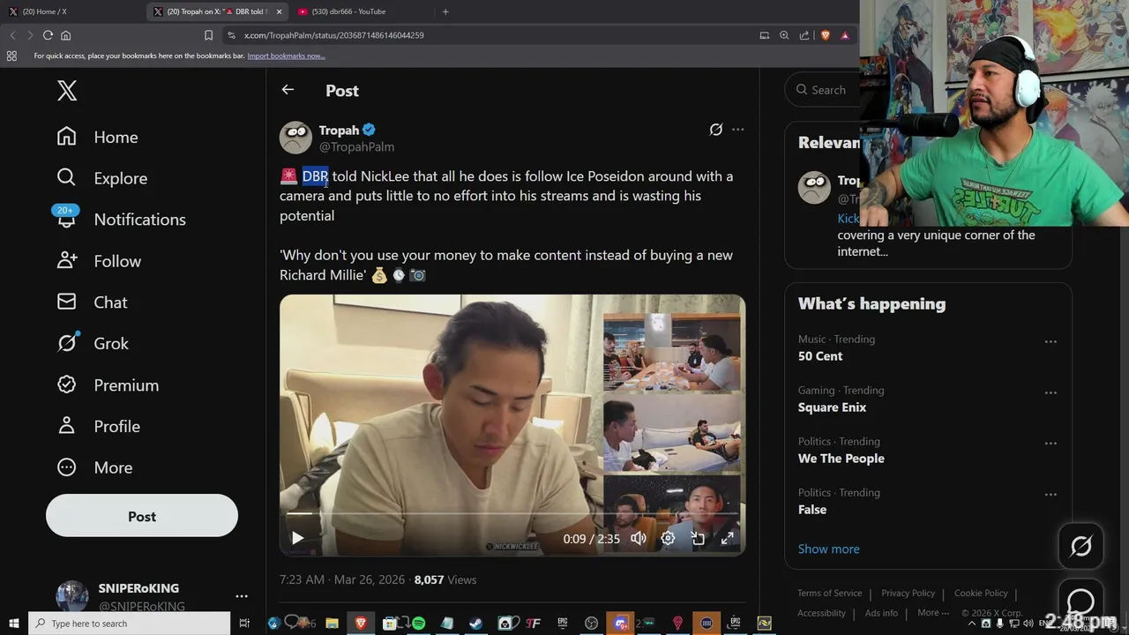Viewport: 1129px width, 635px height.
Task: Click the Profile person icon
Action: pyautogui.click(x=66, y=426)
